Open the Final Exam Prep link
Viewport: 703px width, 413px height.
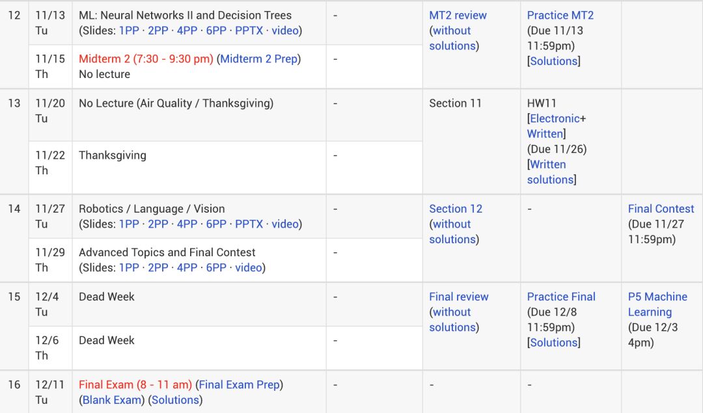pyautogui.click(x=239, y=385)
